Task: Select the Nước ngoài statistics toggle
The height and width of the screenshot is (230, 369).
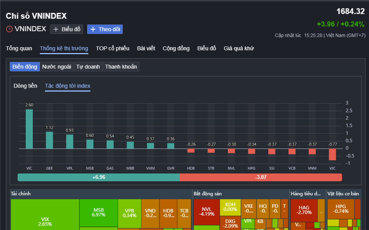Action: [57, 67]
